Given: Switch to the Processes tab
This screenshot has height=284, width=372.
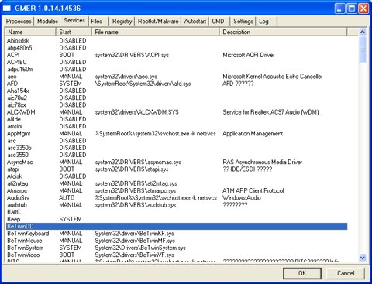Looking at the screenshot, I should pos(19,21).
